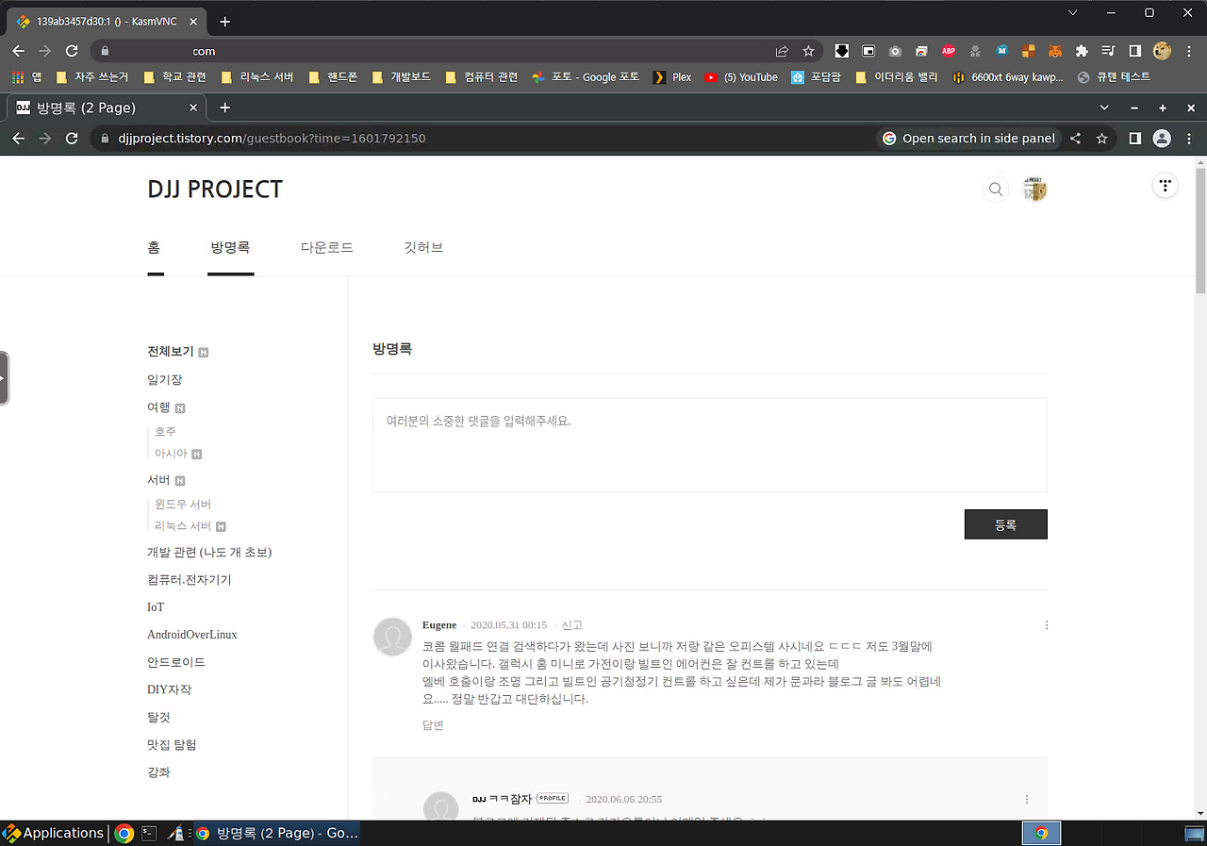Open the 깃허브 menu item
The height and width of the screenshot is (846, 1207).
pyautogui.click(x=422, y=247)
